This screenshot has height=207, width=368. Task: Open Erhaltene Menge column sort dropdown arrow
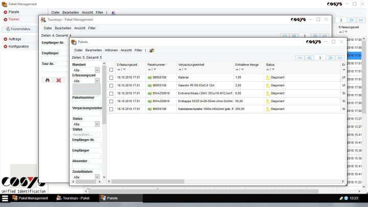[x=242, y=70]
